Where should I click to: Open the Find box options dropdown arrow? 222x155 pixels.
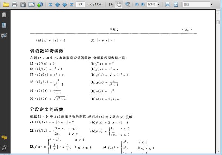[x=212, y=4]
